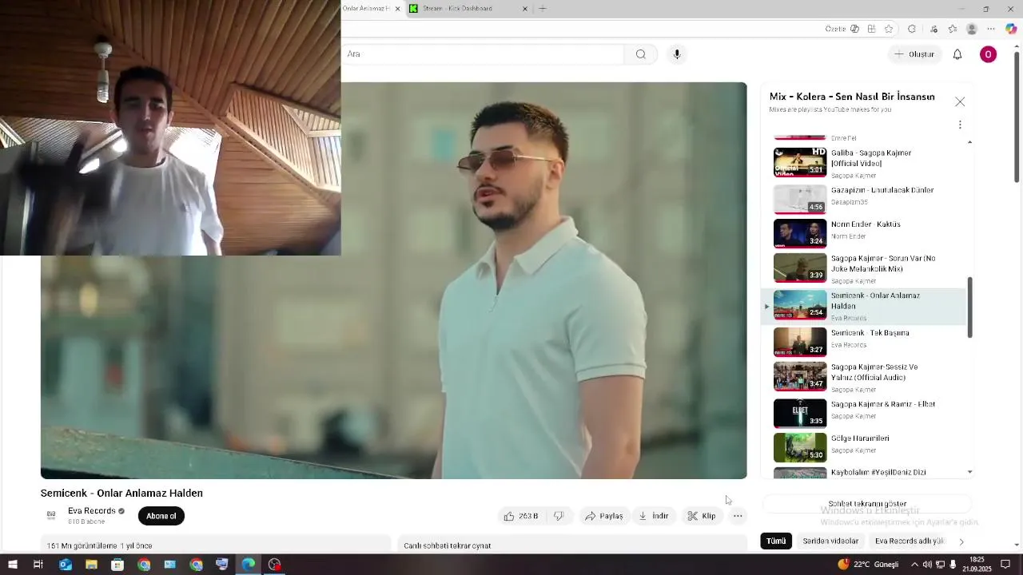Viewport: 1023px width, 575px height.
Task: Open the Edge extensions puzzle icon
Action: pos(912,29)
